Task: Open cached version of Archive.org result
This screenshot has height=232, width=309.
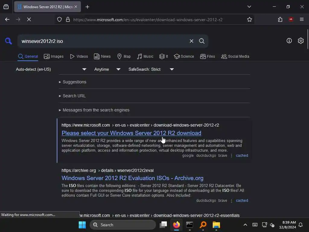Action: (x=242, y=201)
